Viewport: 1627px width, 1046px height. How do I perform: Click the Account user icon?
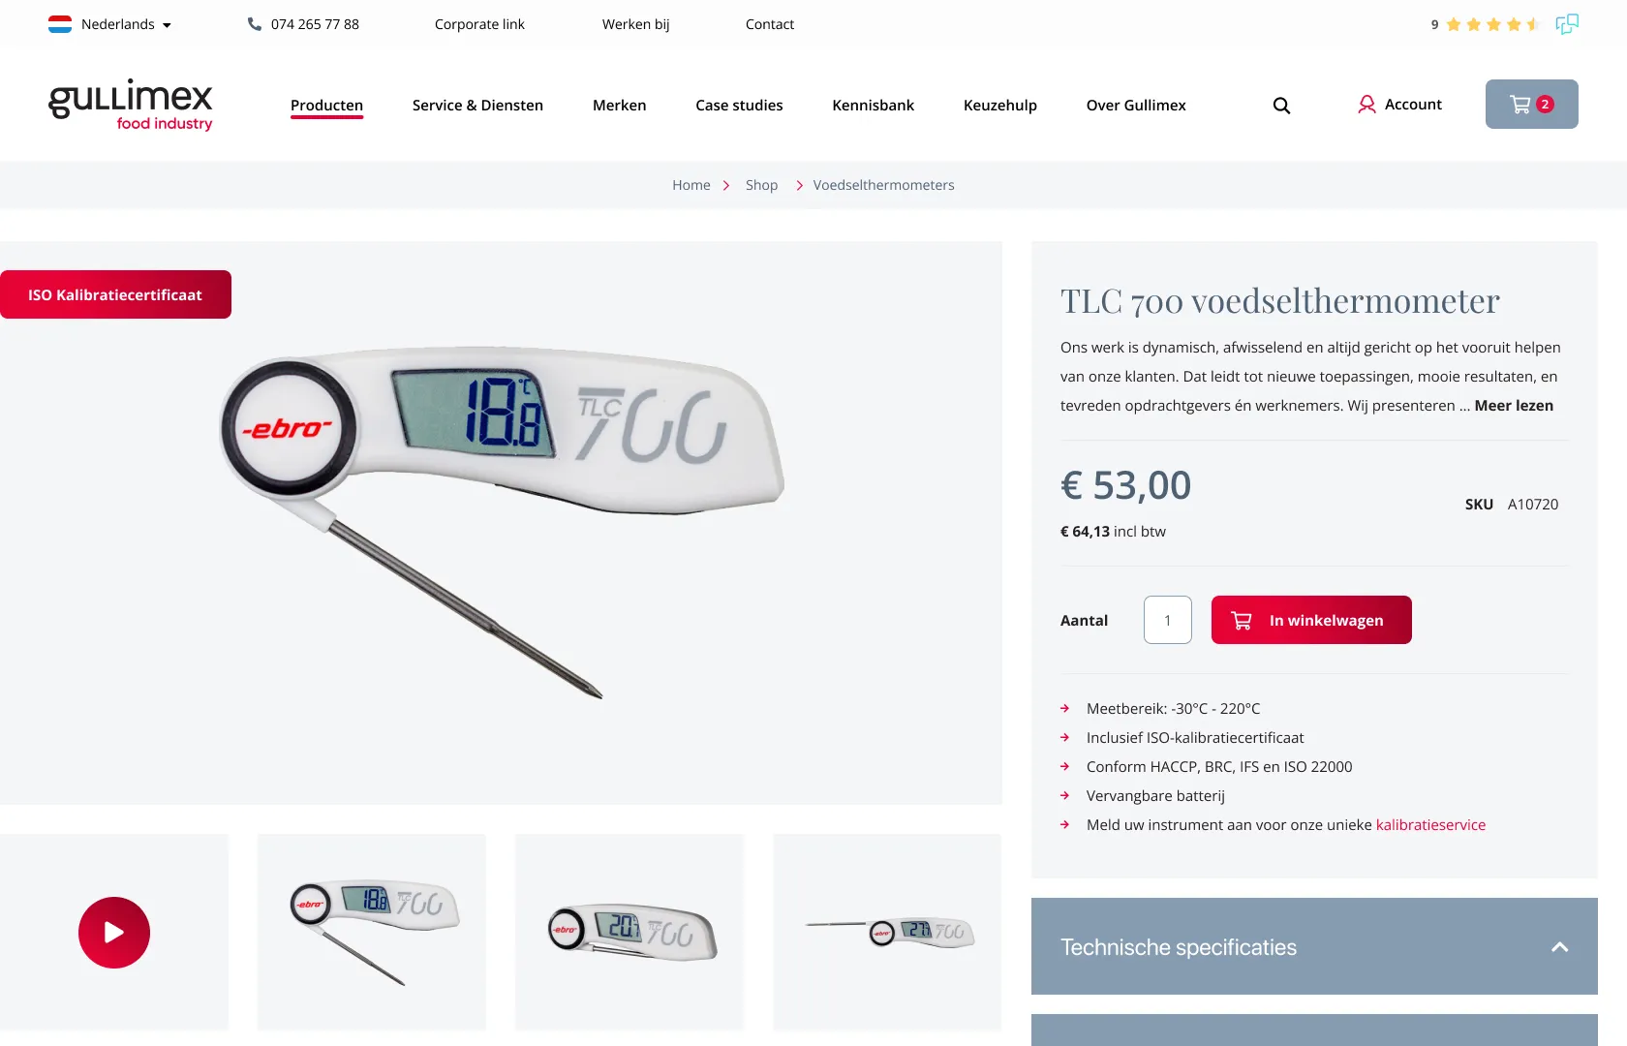point(1366,105)
